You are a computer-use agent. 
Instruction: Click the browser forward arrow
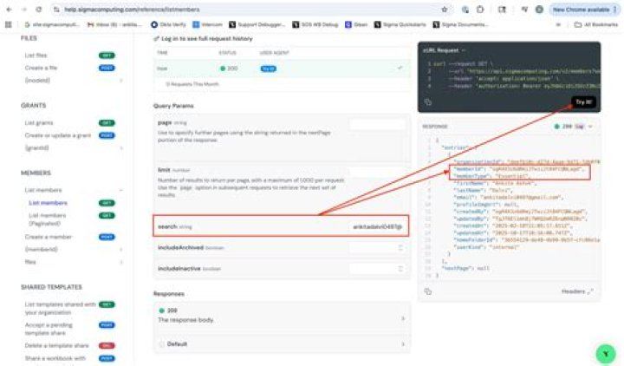point(24,10)
